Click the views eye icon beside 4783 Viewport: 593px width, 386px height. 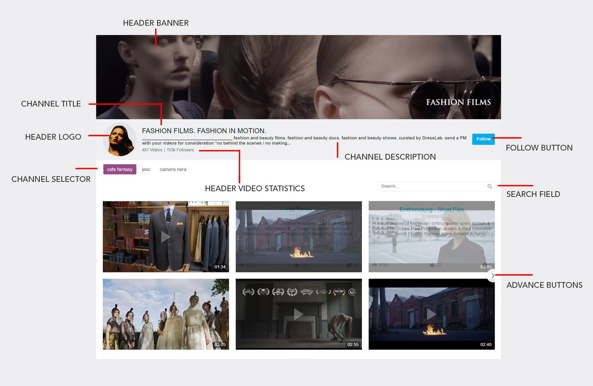tap(375, 265)
